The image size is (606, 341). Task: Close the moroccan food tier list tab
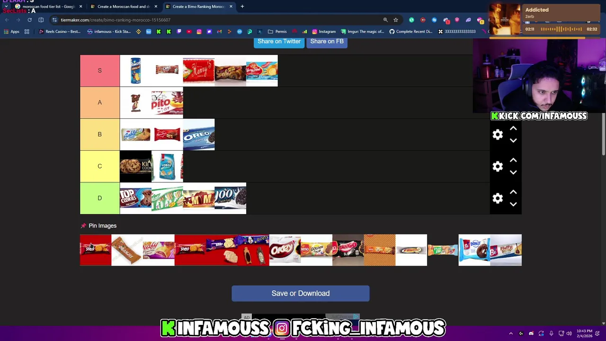(x=80, y=7)
